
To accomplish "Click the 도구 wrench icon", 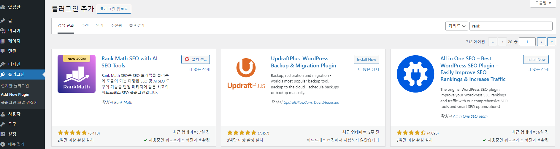I will pyautogui.click(x=3, y=124).
